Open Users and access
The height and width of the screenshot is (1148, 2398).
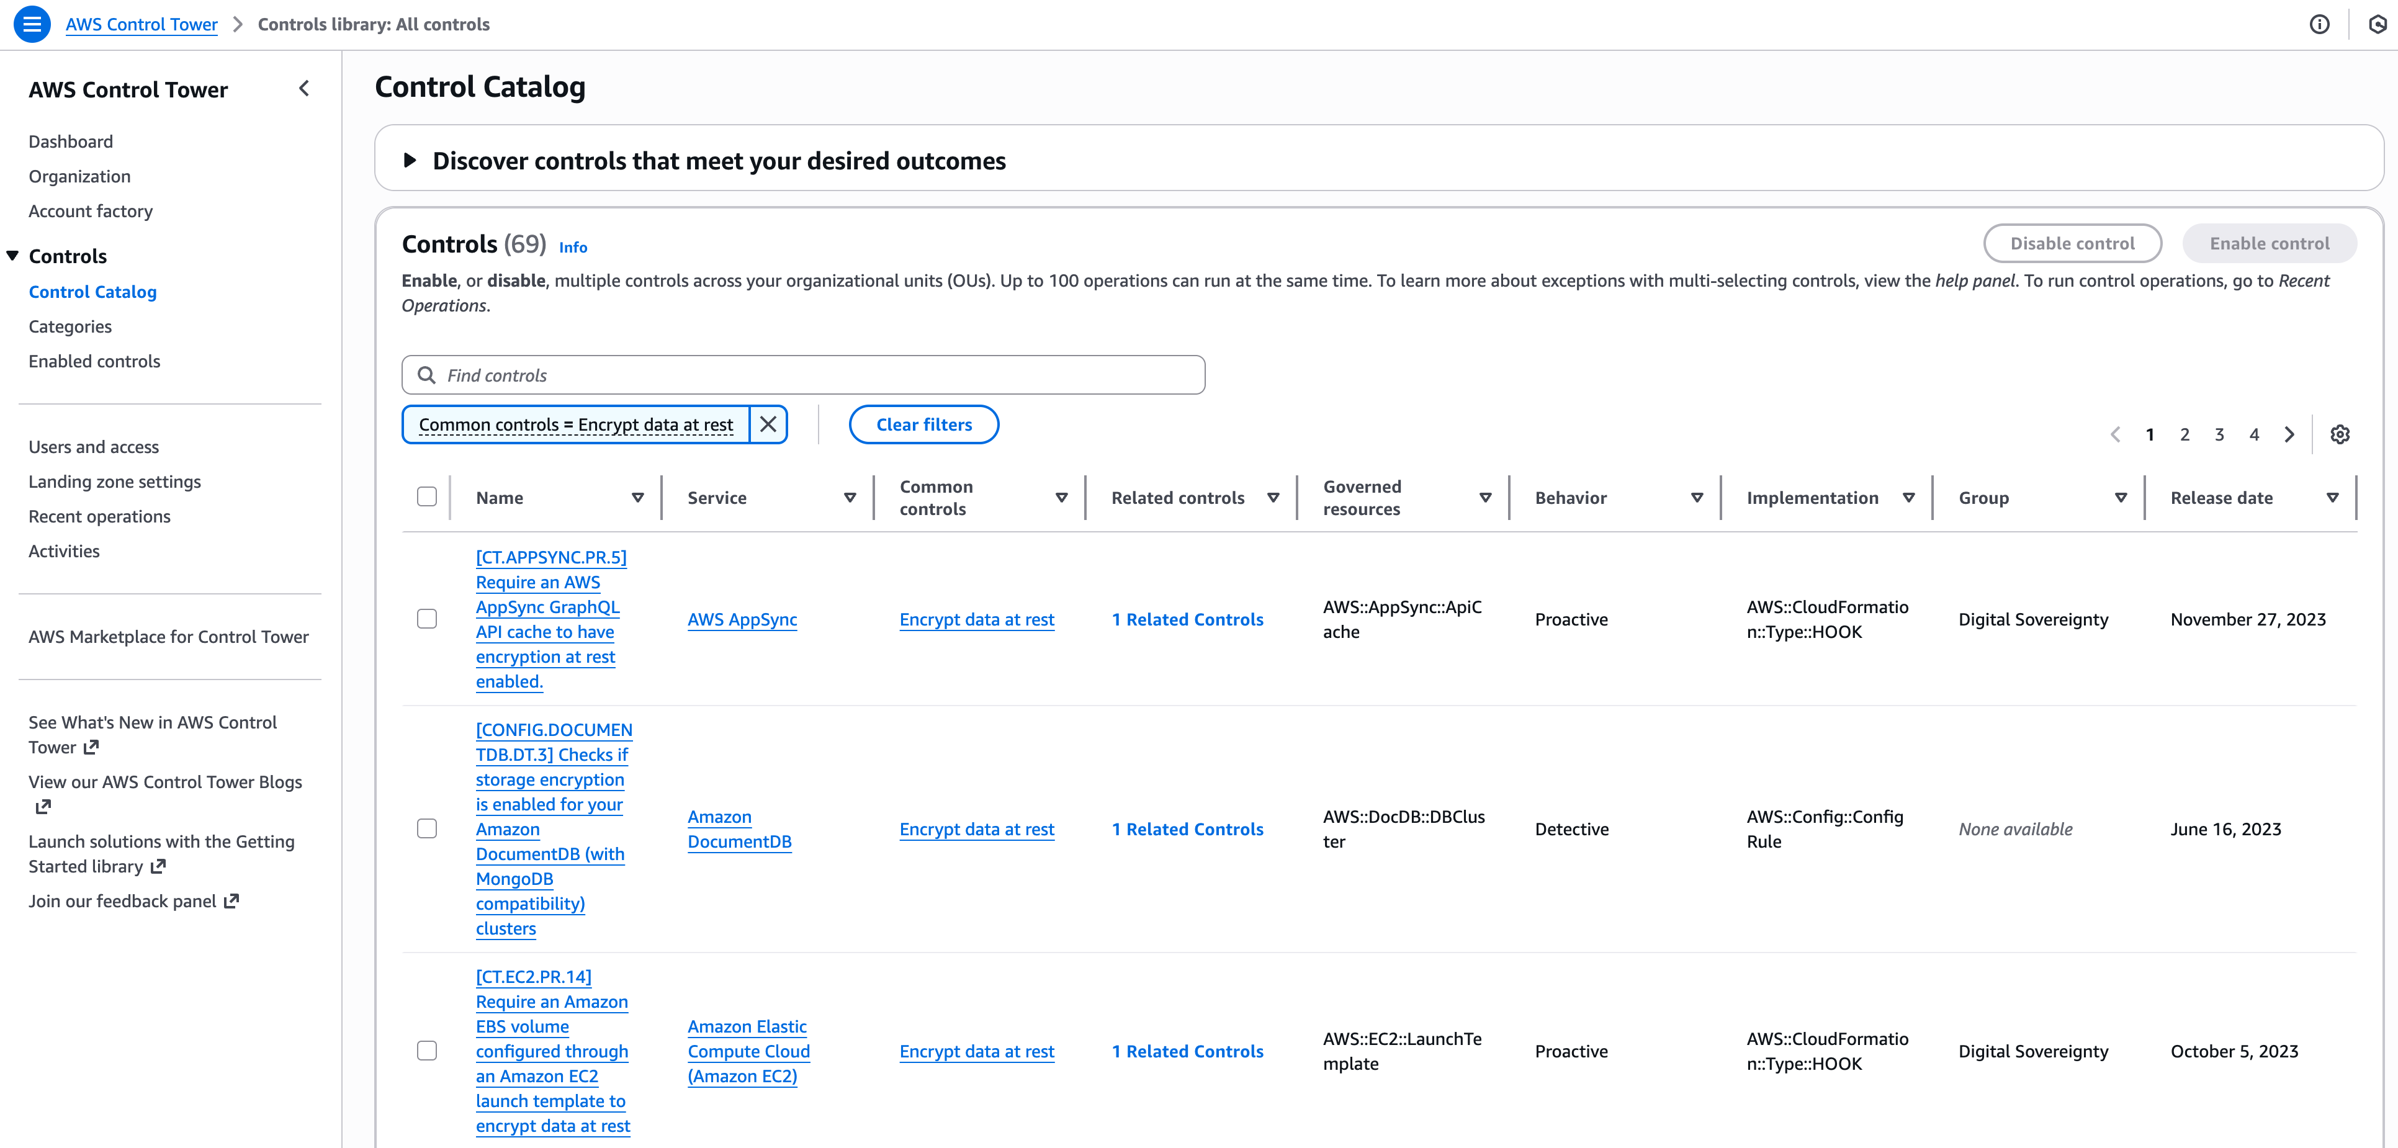tap(93, 447)
